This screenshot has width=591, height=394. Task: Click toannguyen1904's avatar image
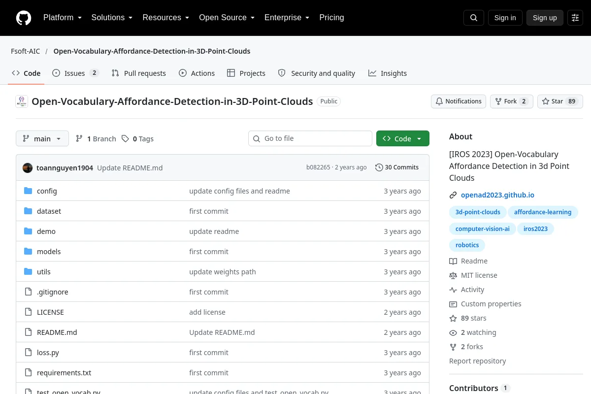coord(28,168)
